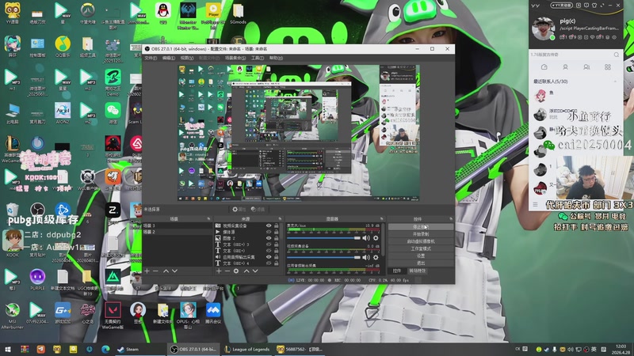Open the search icon in the YY window
Image resolution: width=634 pixels, height=356 pixels.
click(x=617, y=55)
